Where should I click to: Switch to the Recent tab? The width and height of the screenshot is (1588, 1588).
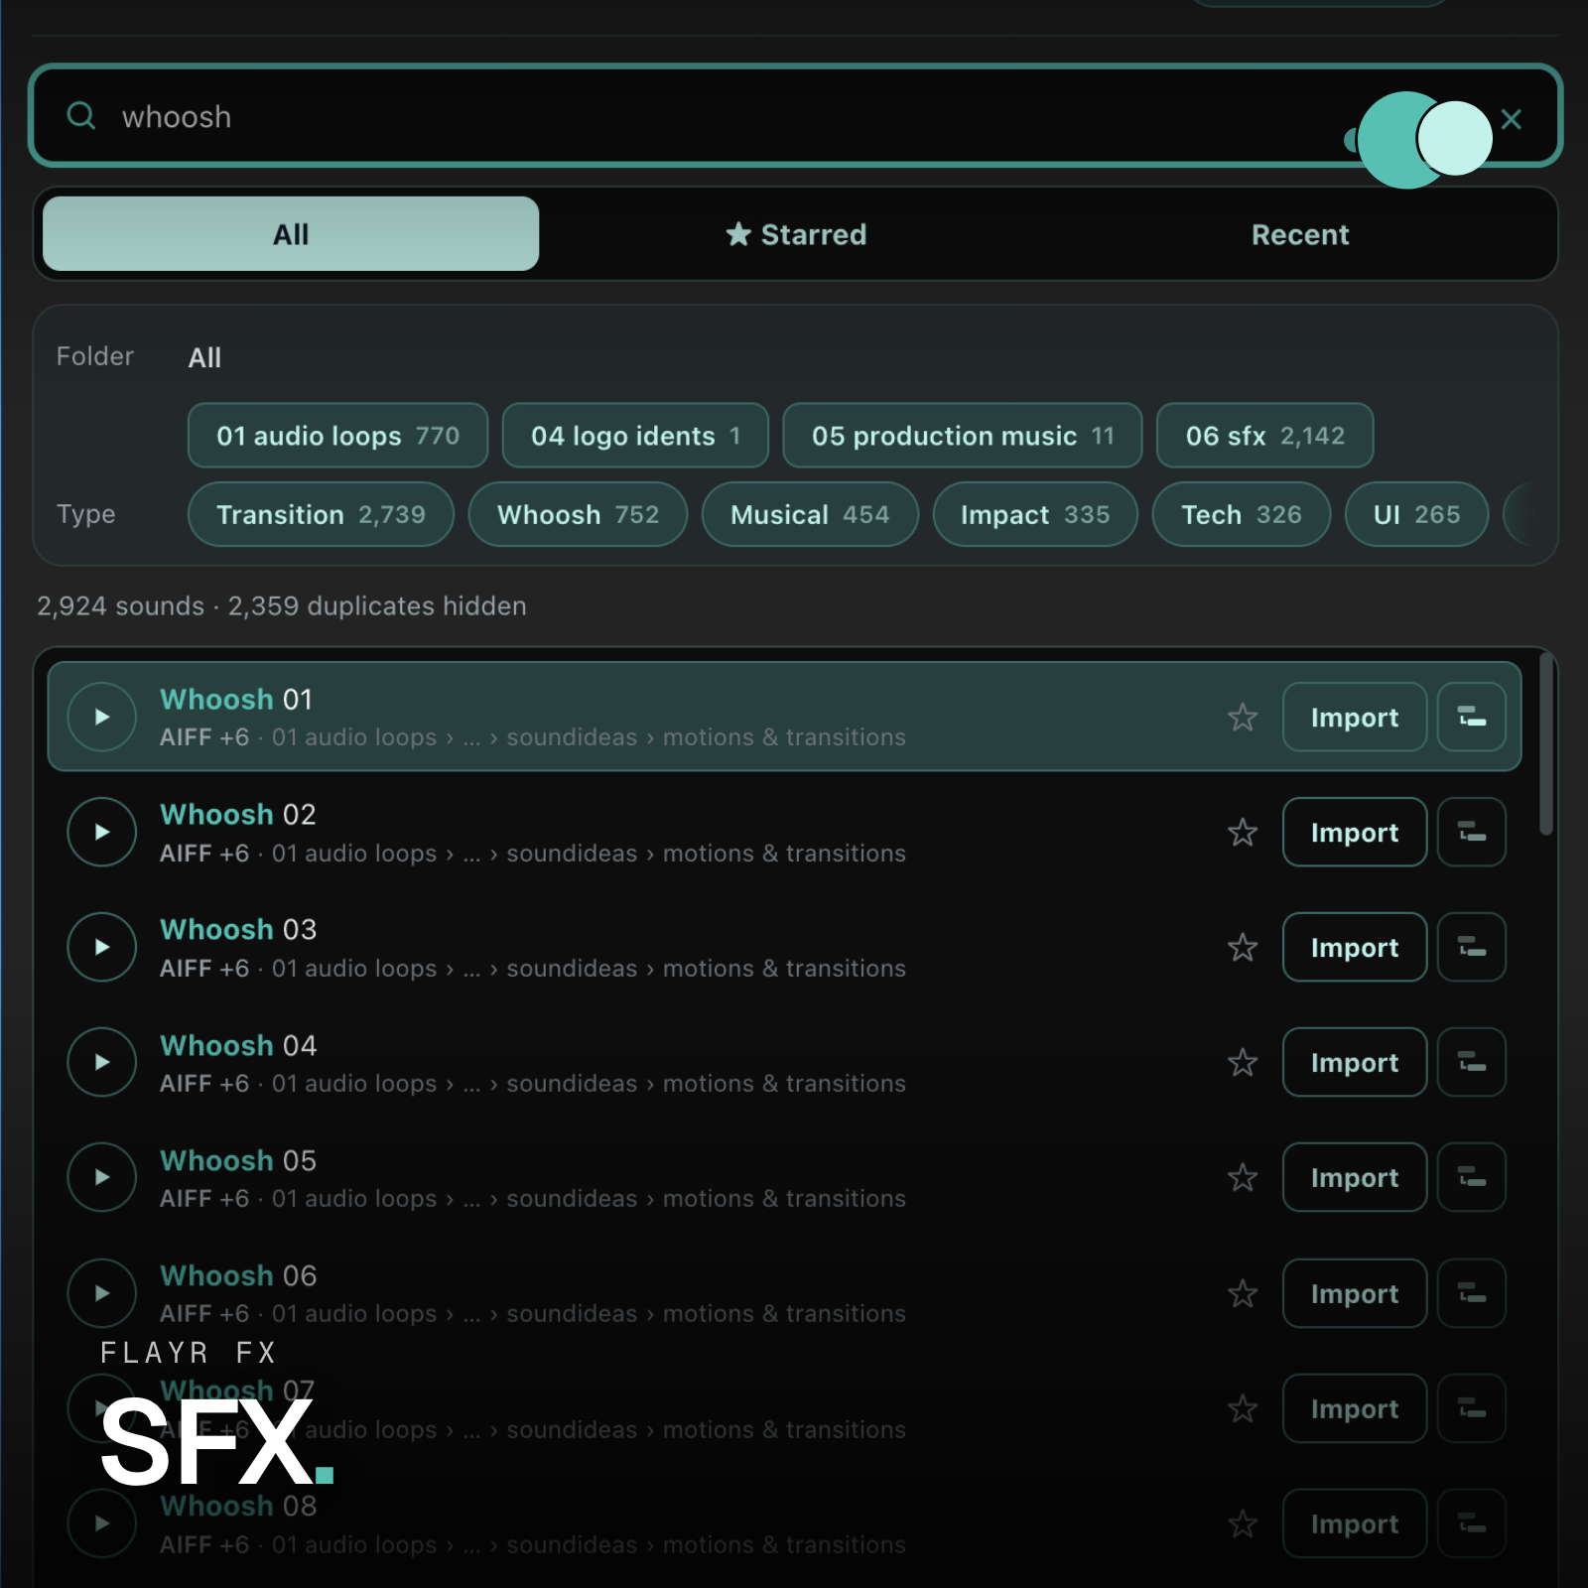tap(1300, 234)
